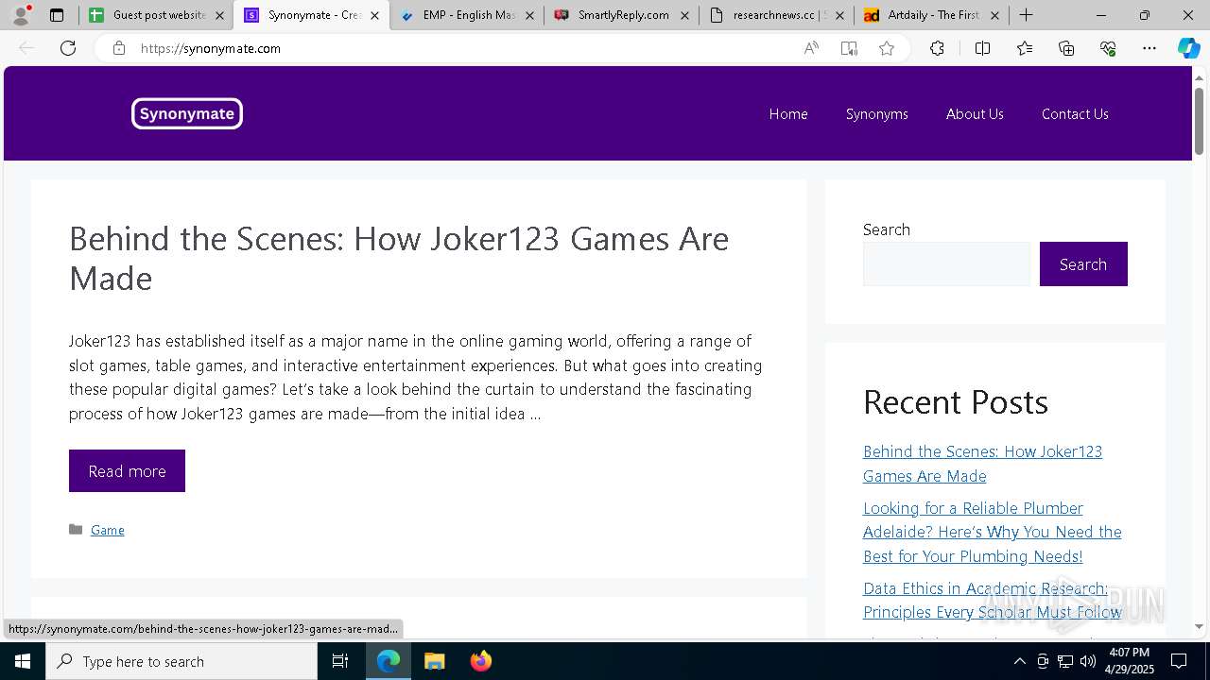Toggle the Split screen icon

tap(982, 48)
